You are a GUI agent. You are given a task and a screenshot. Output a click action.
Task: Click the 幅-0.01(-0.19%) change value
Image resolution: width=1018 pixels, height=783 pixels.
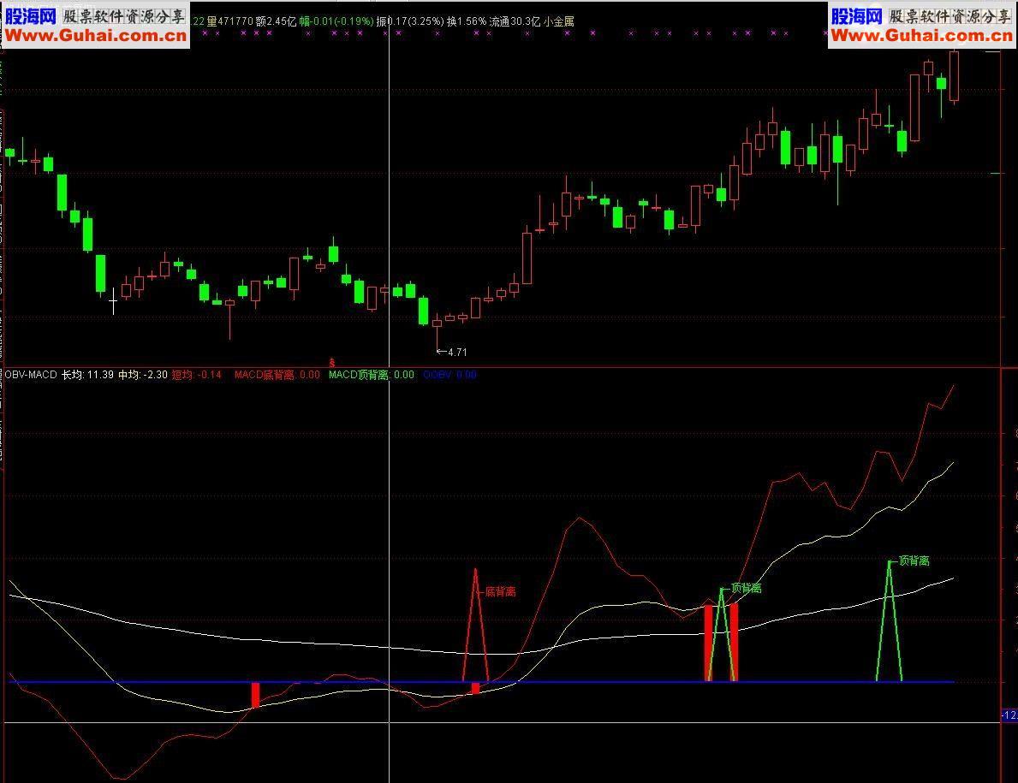(336, 21)
